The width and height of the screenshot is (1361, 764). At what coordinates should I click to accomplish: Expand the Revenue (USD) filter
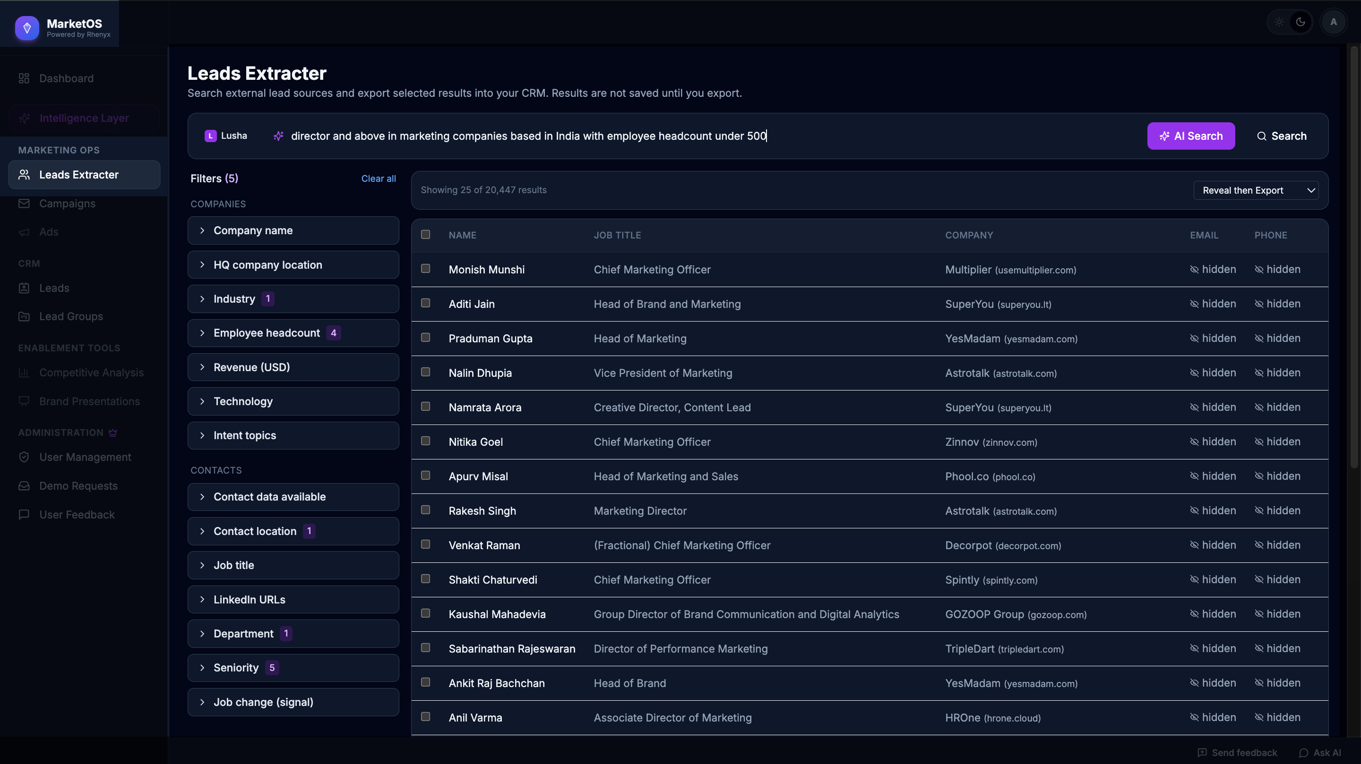[x=293, y=367]
